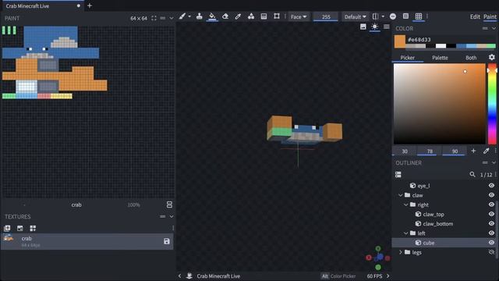This screenshot has width=499, height=281.
Task: Add a new project tab
Action: [90, 5]
